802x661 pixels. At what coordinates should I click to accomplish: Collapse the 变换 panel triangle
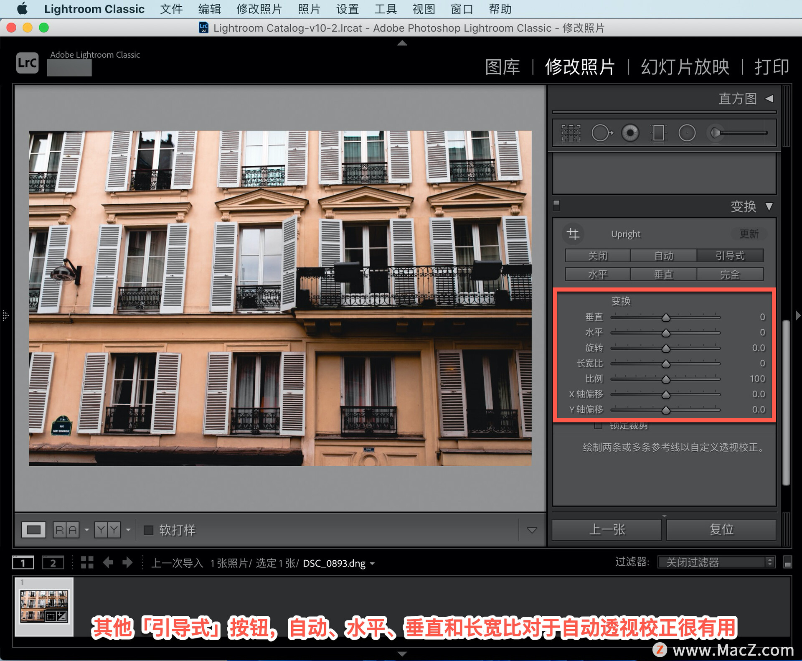click(769, 206)
